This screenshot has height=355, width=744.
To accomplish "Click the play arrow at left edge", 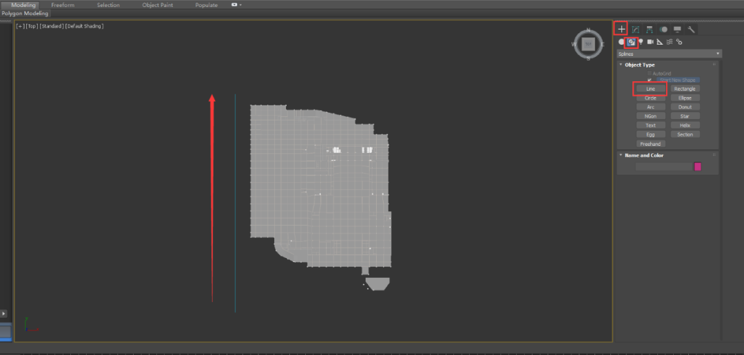I will 3,313.
